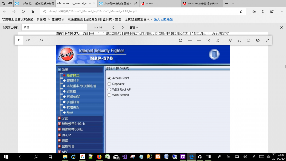The height and width of the screenshot is (161, 286).
Task: Show the tabs you've set aside
Action: click(3, 3)
